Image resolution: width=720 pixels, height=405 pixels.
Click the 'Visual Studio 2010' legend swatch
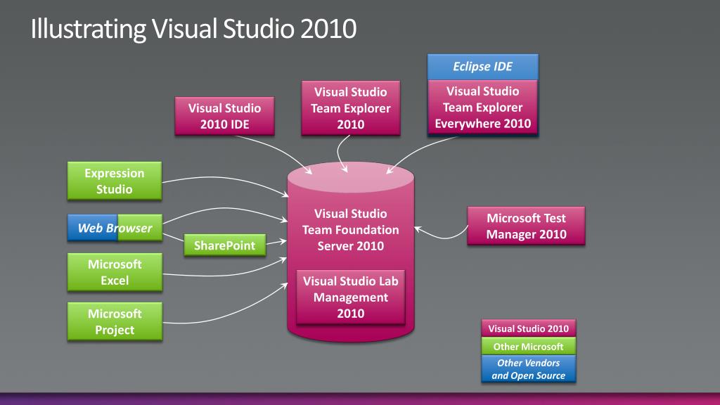click(x=529, y=328)
